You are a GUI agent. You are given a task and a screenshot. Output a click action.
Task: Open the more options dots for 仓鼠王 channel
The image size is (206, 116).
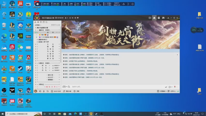[x=59, y=49]
